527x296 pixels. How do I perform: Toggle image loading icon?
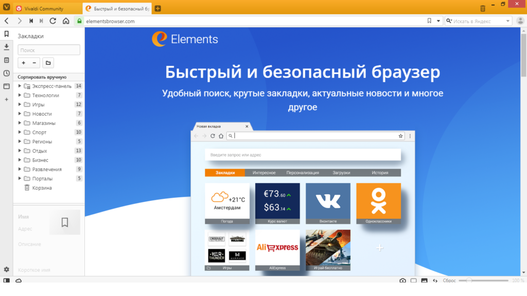pyautogui.click(x=424, y=280)
